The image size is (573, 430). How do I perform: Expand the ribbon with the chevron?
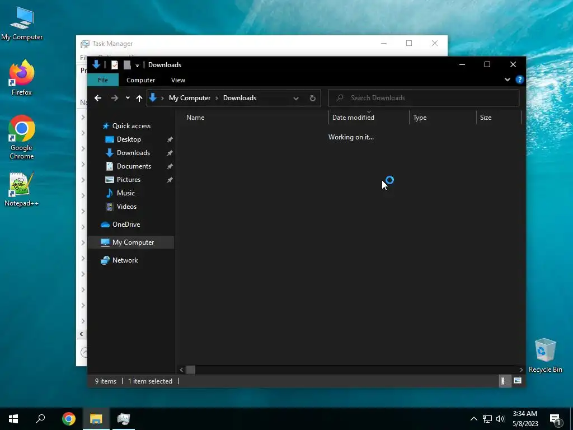(x=507, y=80)
